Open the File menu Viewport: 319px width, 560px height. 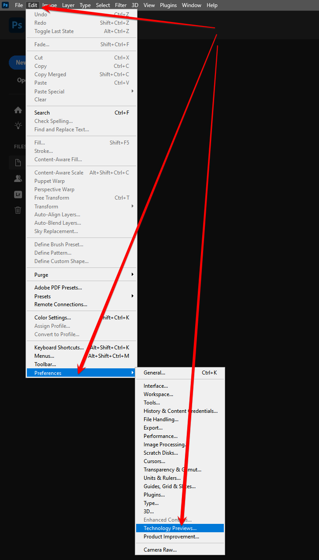point(19,5)
